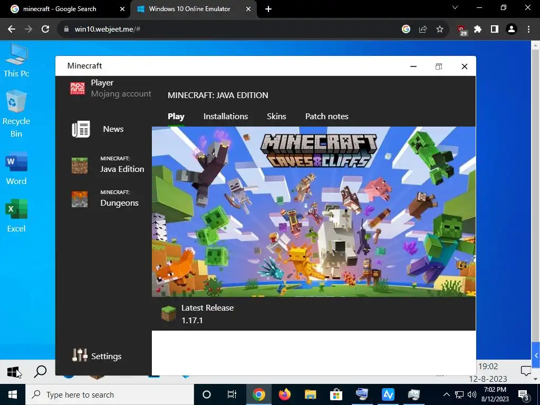Click the Mojang Studios account logo
The width and height of the screenshot is (540, 405).
pos(78,88)
